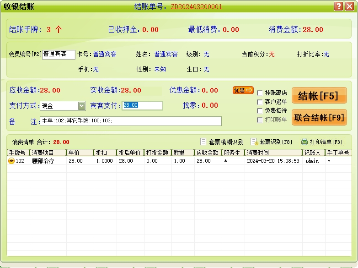The width and height of the screenshot is (358, 268).
Task: Click the 套票模糊识别 document icon
Action: tap(203, 142)
